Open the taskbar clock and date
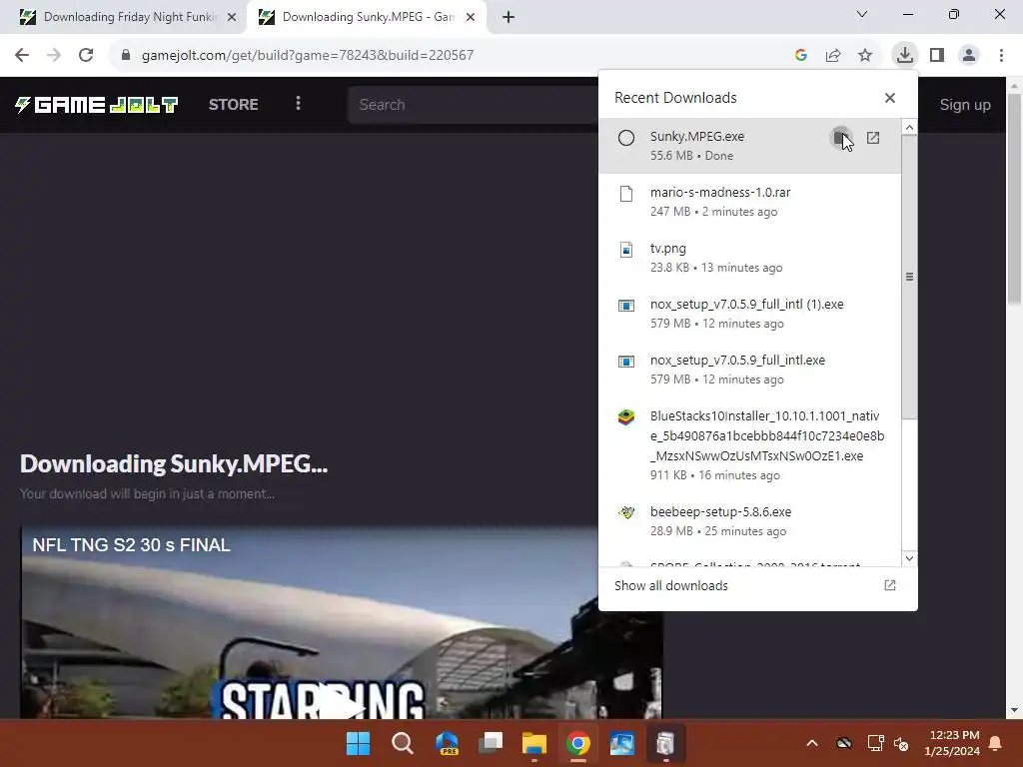Viewport: 1023px width, 767px height. pos(952,743)
